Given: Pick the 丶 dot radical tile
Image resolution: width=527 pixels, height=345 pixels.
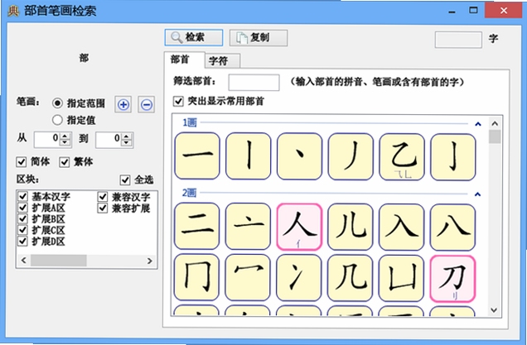Looking at the screenshot, I should click(x=299, y=156).
